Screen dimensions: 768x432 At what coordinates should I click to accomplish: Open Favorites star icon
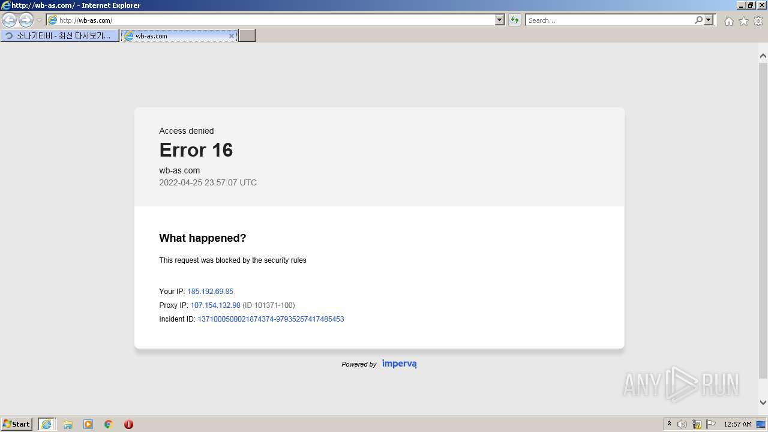[x=743, y=21]
